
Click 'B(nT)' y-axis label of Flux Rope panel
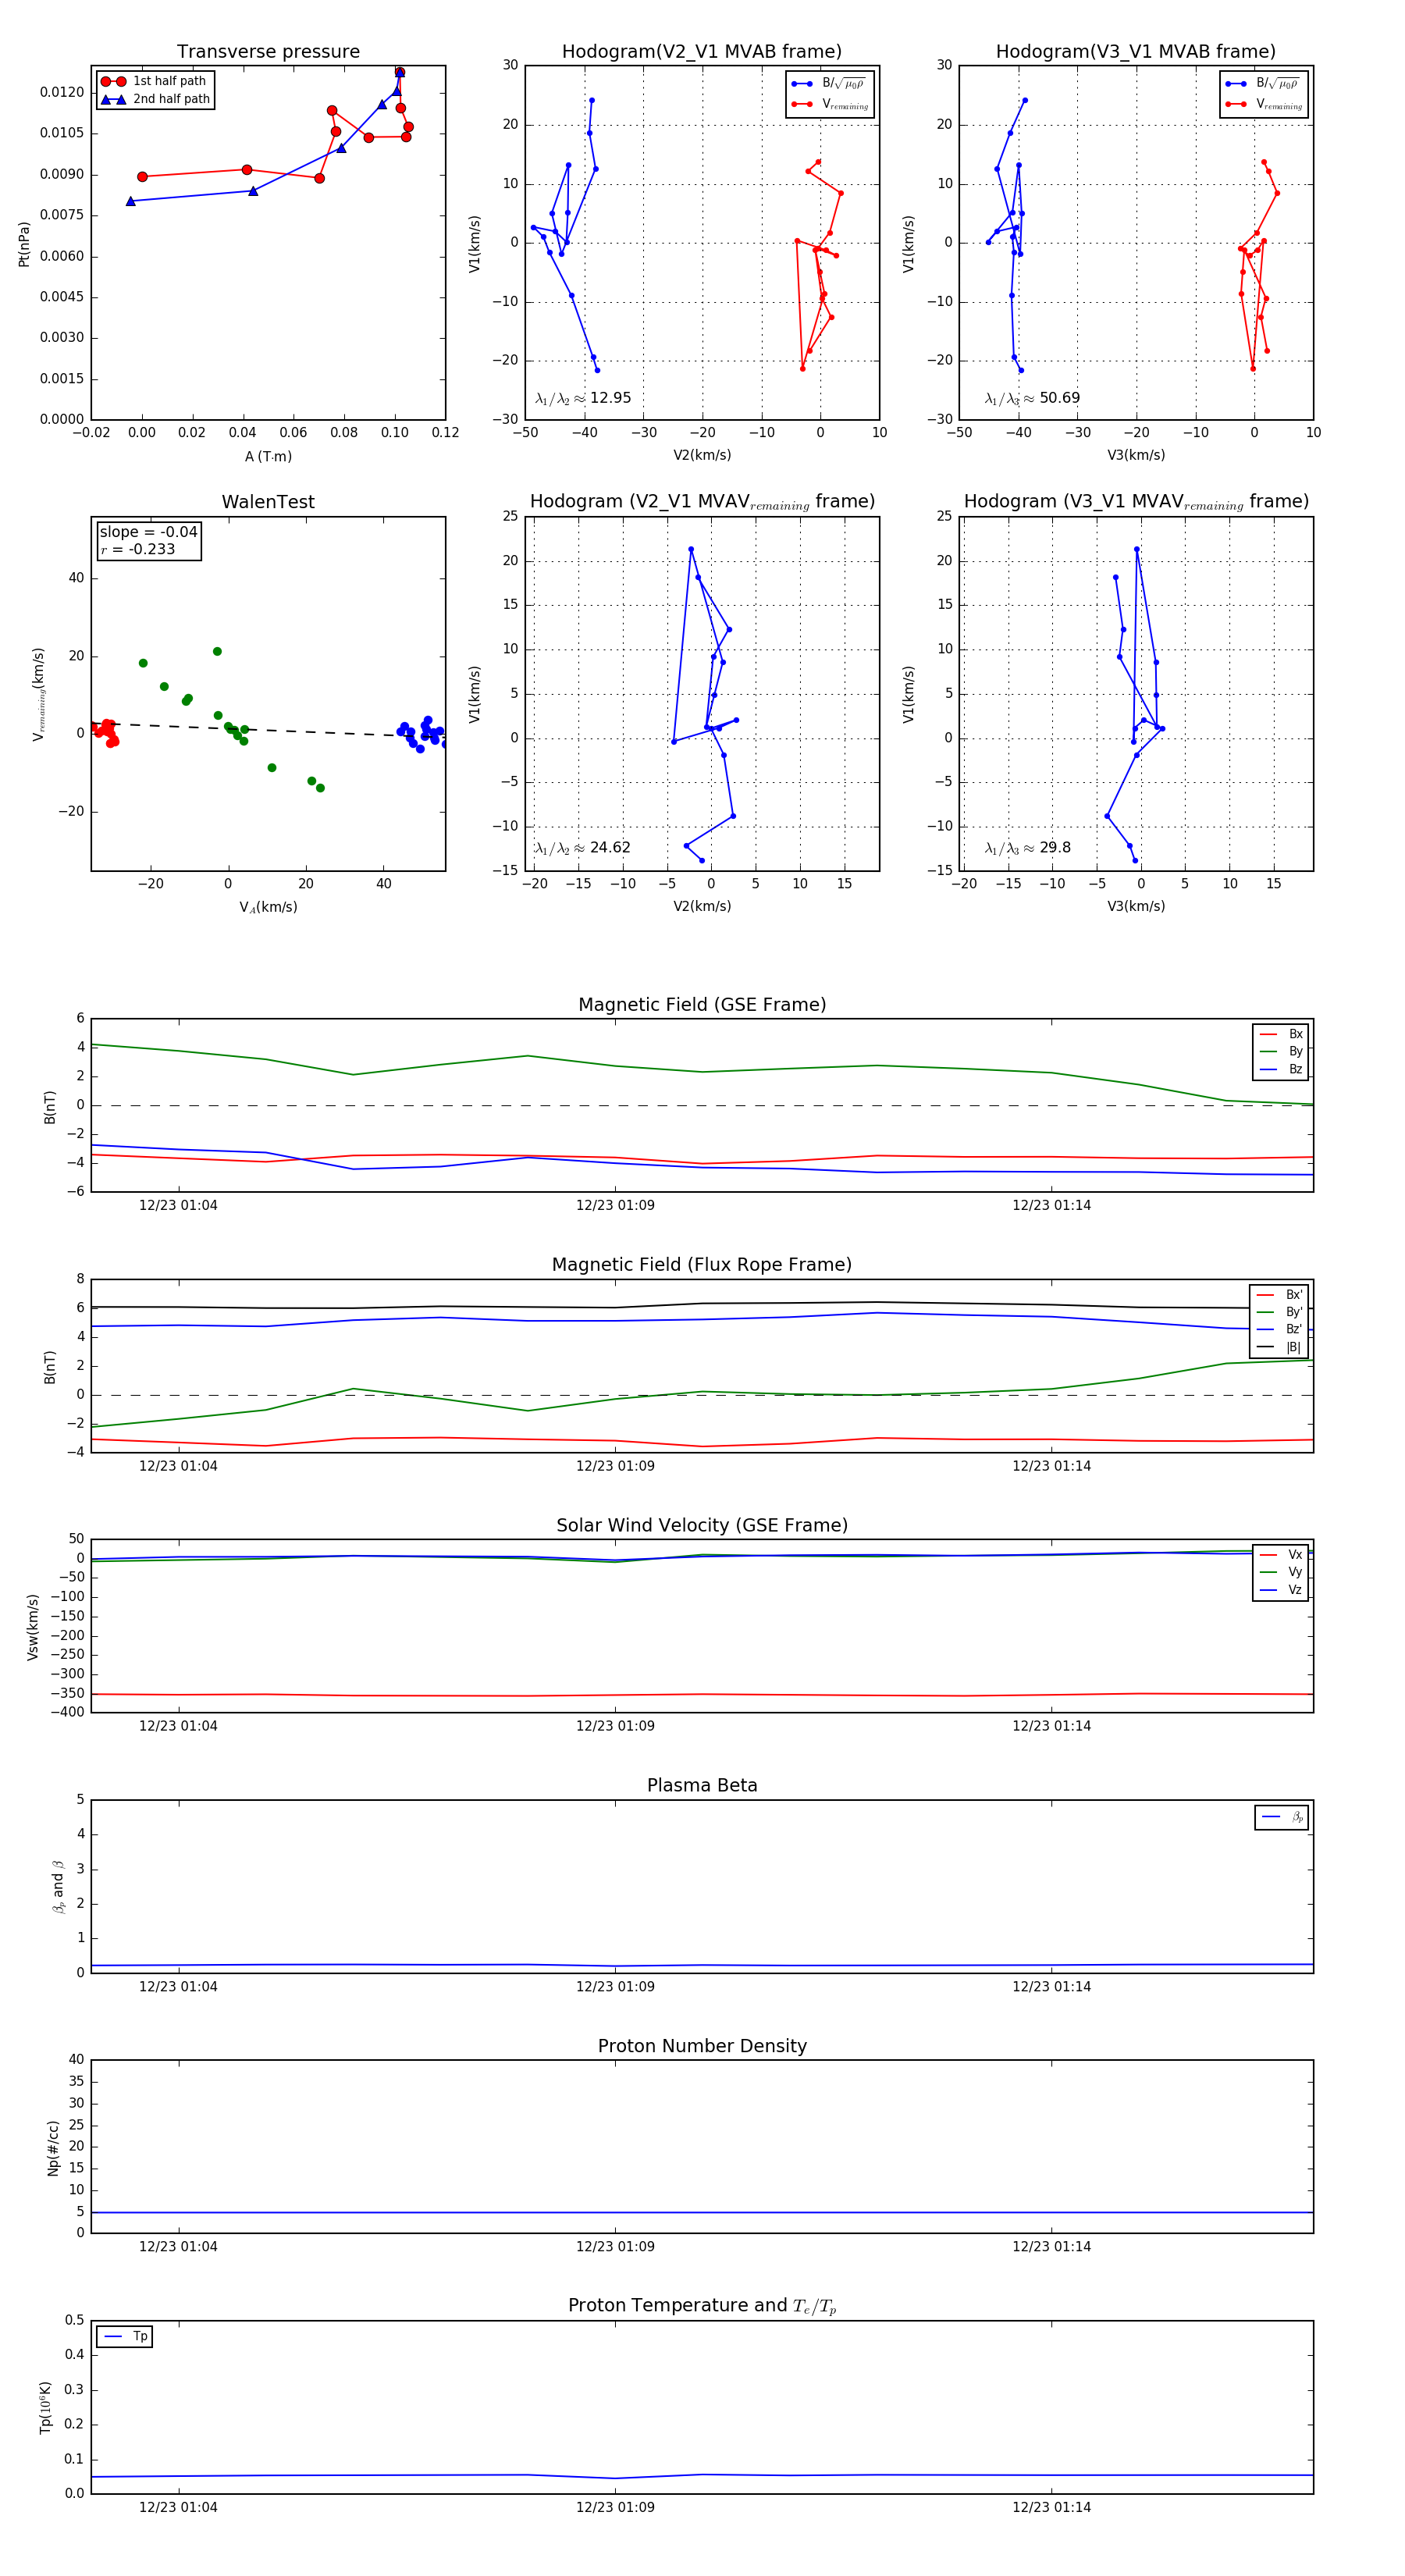click(50, 1367)
